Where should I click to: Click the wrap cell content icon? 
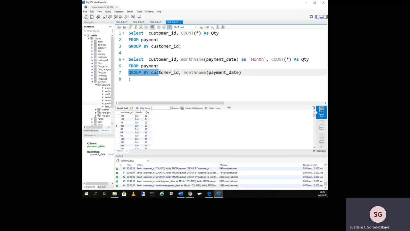(206, 108)
